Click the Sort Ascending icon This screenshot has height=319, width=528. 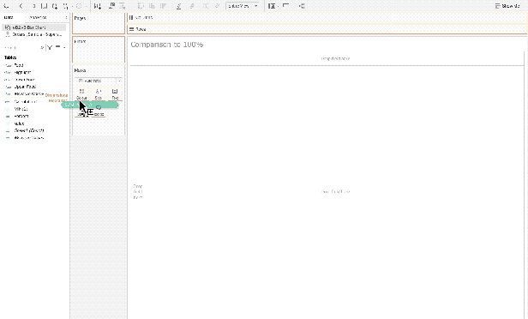tap(153, 6)
